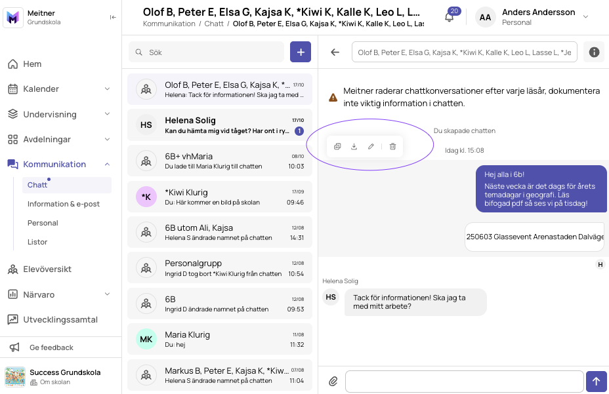
Task: Expand the Kalender menu chevron
Action: tap(107, 89)
